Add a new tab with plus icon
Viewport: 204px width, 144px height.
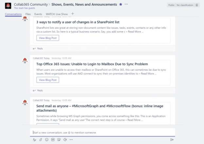[x=73, y=14]
